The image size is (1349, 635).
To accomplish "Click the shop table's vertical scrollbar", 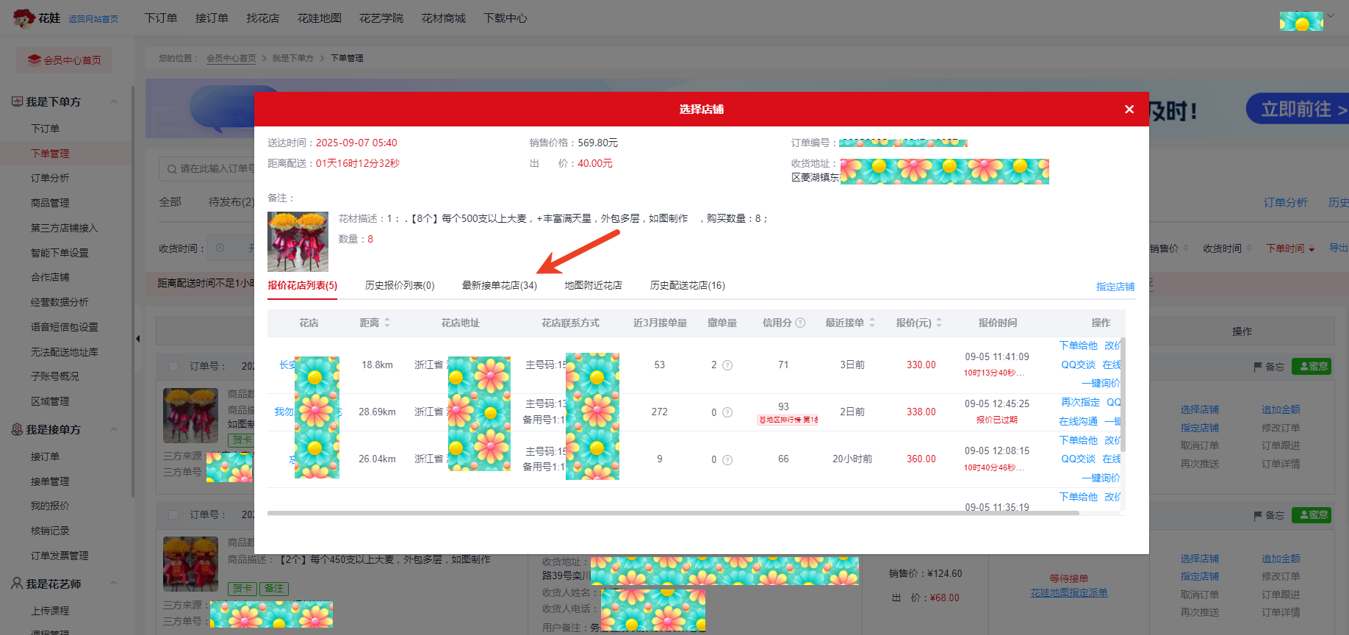I will (x=1123, y=395).
